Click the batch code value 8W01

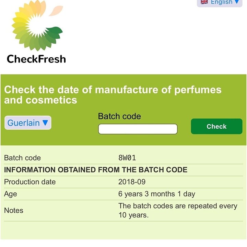coord(127,158)
